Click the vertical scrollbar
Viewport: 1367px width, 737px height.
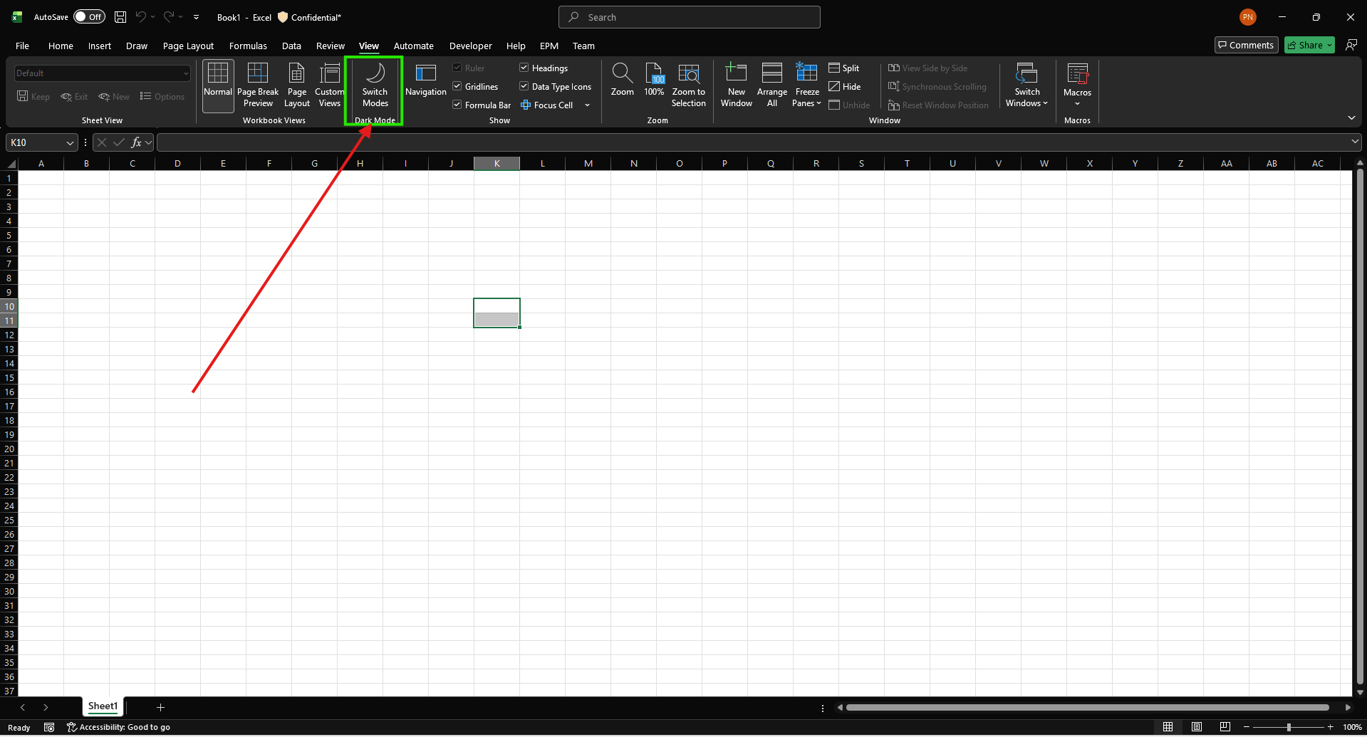[1361, 425]
